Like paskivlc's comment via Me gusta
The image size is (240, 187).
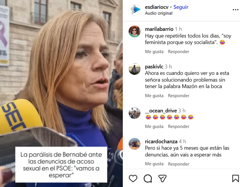coord(154,96)
